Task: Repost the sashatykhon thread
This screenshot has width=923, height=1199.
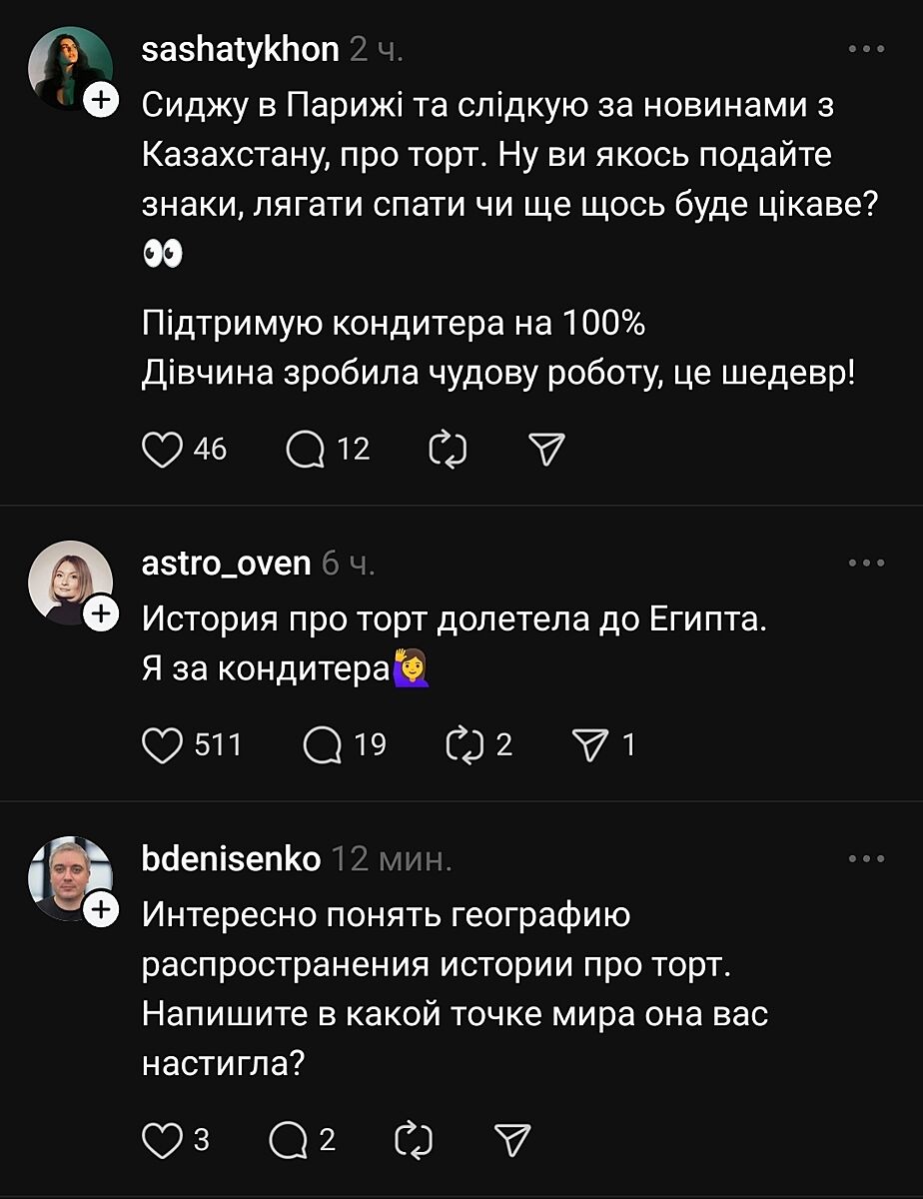Action: 448,451
